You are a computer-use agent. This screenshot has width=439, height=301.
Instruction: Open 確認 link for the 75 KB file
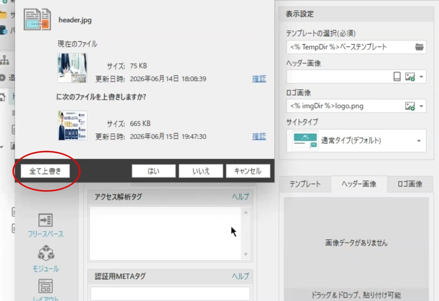click(x=259, y=79)
